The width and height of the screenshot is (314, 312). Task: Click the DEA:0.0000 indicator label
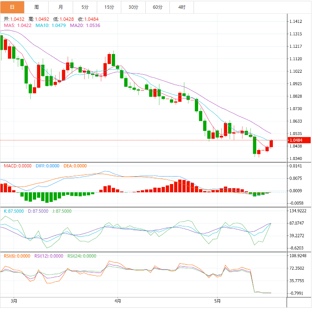coord(75,166)
